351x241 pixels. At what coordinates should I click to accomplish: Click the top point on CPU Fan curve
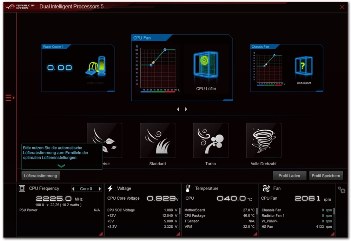coord(165,50)
